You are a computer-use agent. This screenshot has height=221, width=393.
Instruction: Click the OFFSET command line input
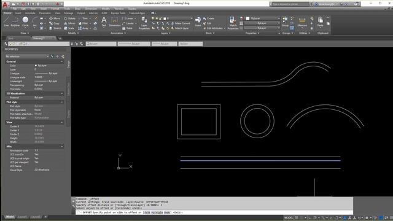tap(214, 212)
